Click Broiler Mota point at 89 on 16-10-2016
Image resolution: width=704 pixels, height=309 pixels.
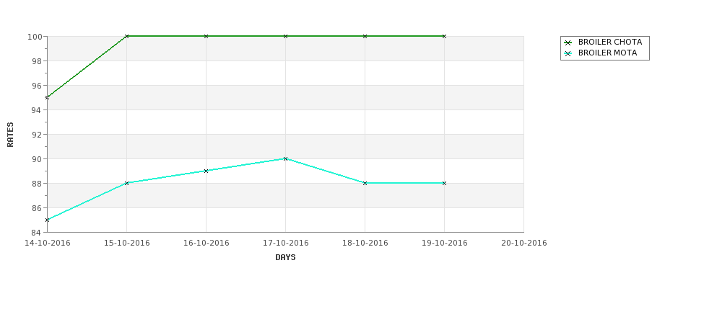pyautogui.click(x=206, y=171)
